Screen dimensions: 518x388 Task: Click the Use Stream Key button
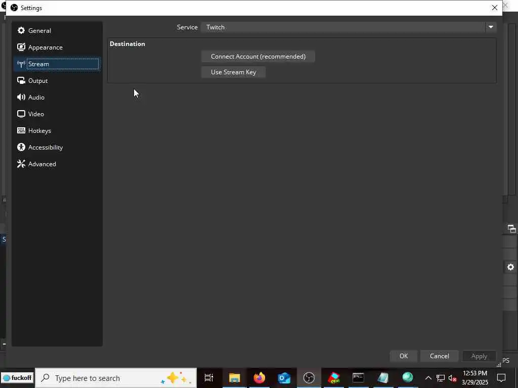tap(233, 72)
